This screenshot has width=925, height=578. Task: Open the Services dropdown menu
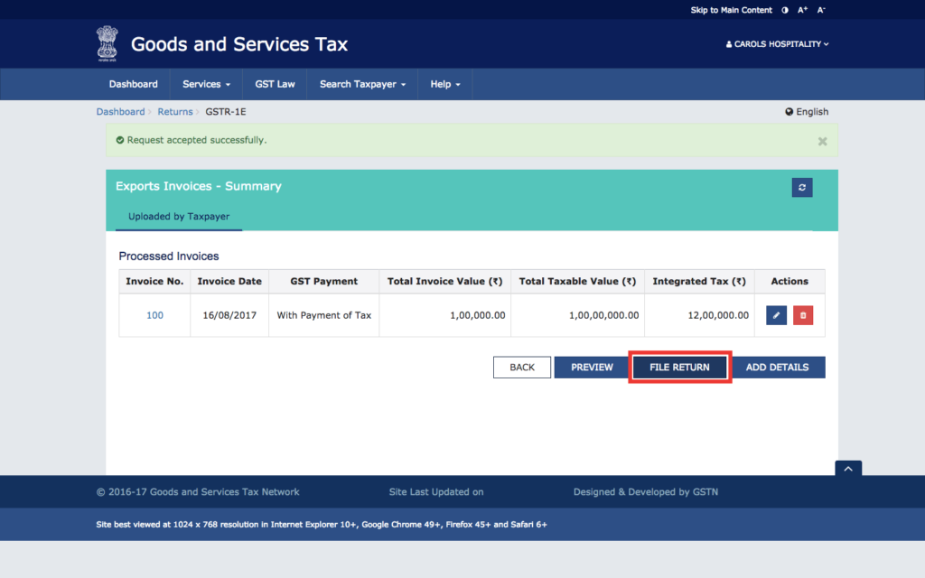click(x=205, y=83)
